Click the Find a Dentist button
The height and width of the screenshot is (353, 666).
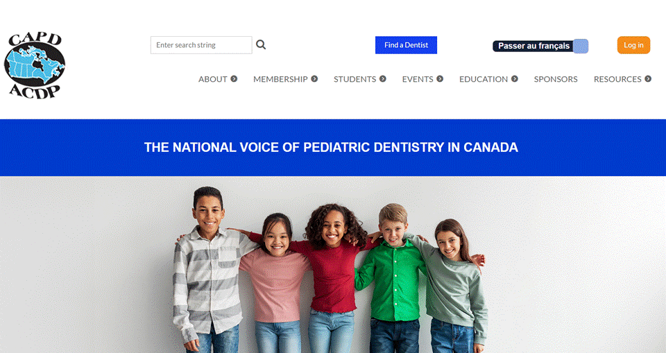pyautogui.click(x=406, y=45)
